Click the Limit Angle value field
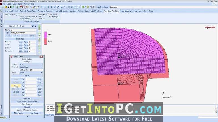 pos(36,70)
